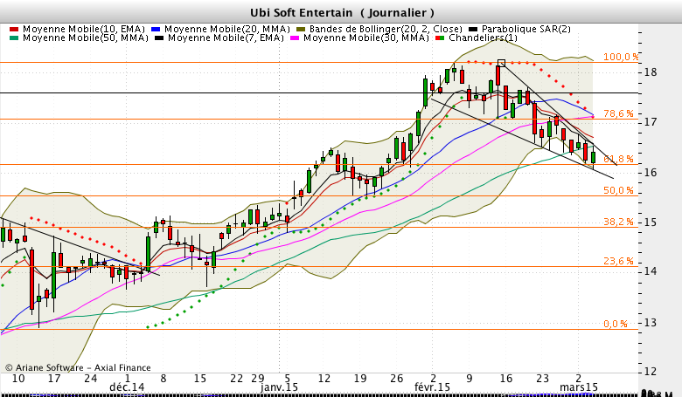Click the date axis label 8
The image size is (682, 397).
pyautogui.click(x=164, y=379)
